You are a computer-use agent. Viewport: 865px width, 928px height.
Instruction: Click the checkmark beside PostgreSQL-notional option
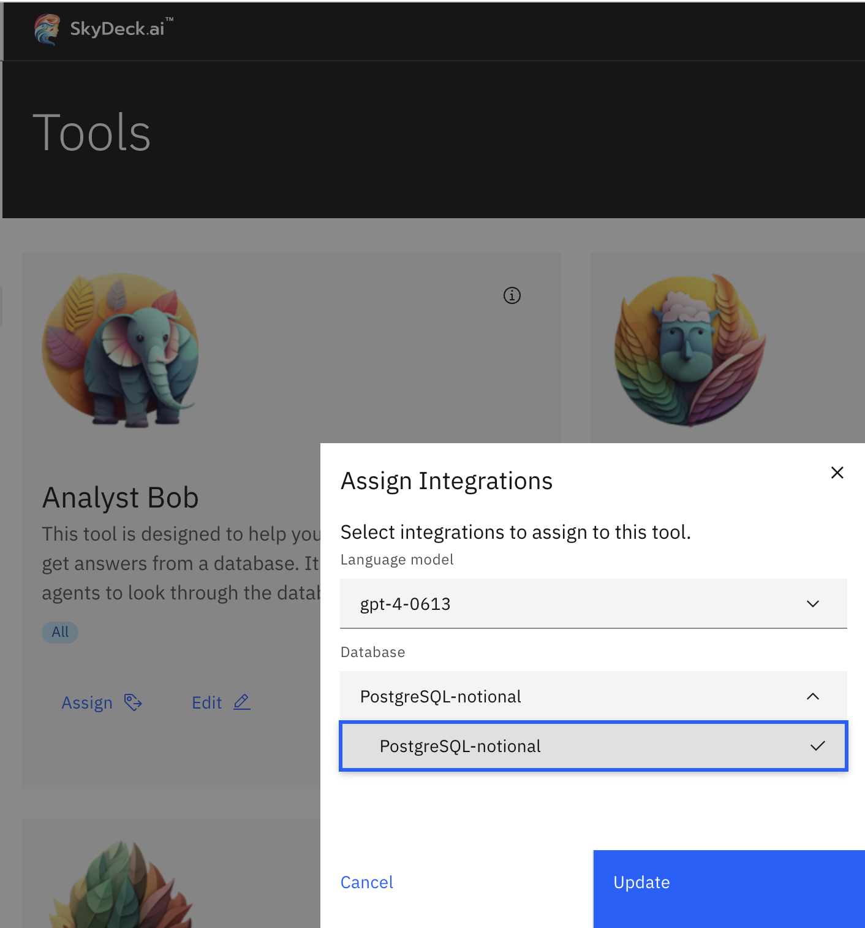pos(817,746)
